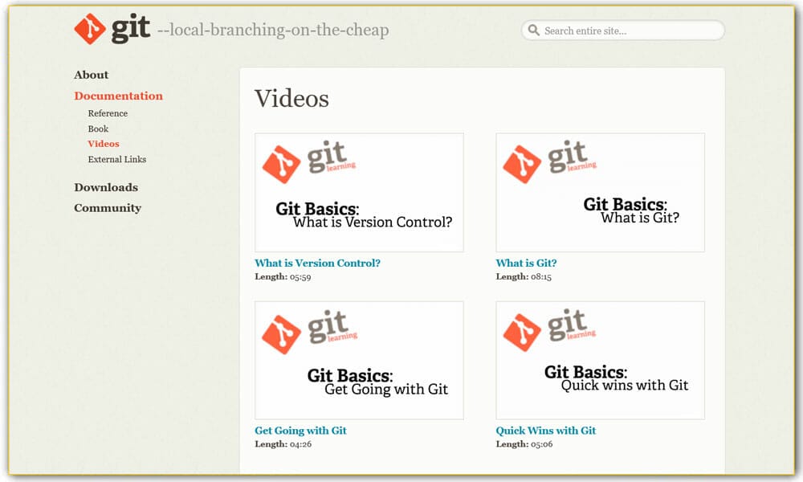Visit the Community page
Screen dimensions: 803x482
[x=108, y=207]
